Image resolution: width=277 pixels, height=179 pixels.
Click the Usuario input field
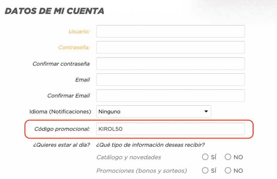(x=171, y=31)
